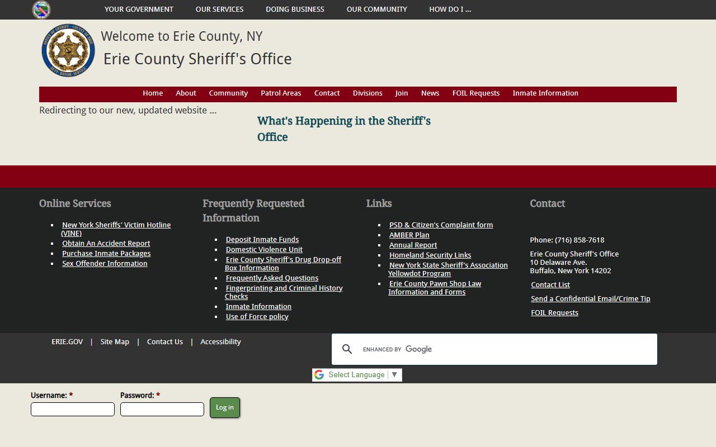Click the phone number (716) 858-7618
This screenshot has width=716, height=447.
tap(580, 240)
